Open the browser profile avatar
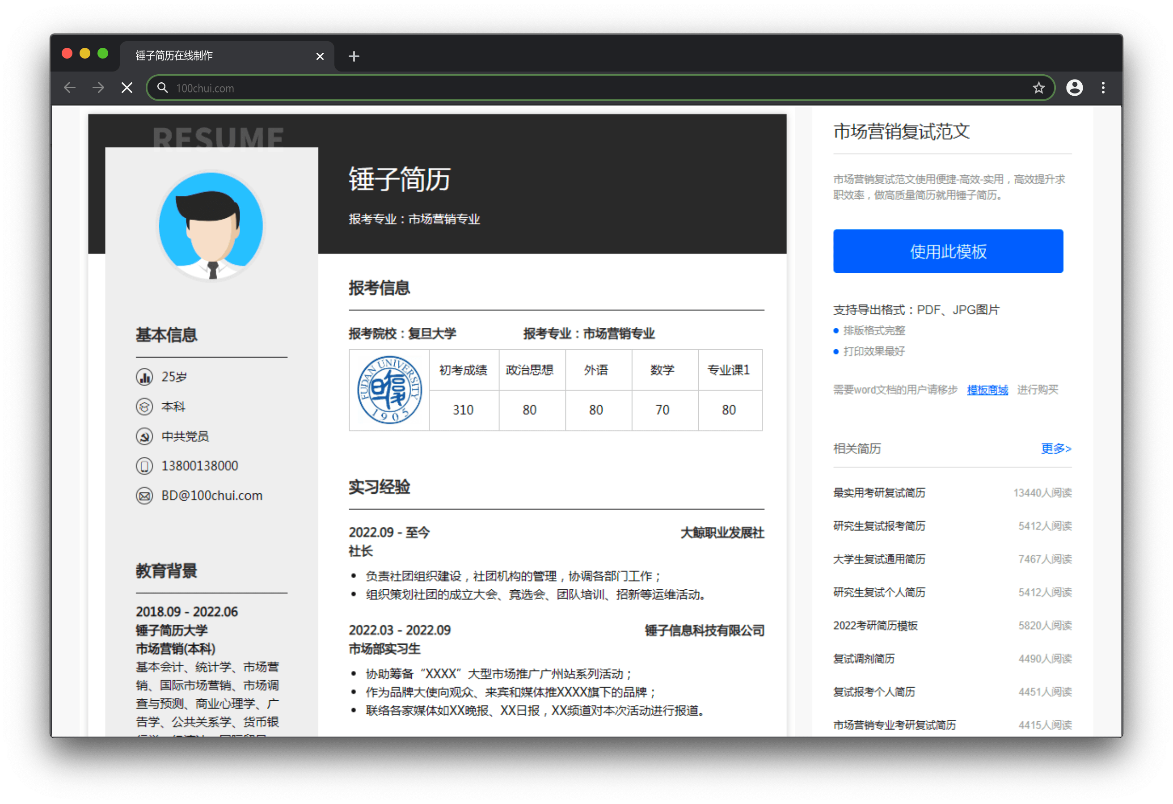Image resolution: width=1173 pixels, height=804 pixels. 1074,88
